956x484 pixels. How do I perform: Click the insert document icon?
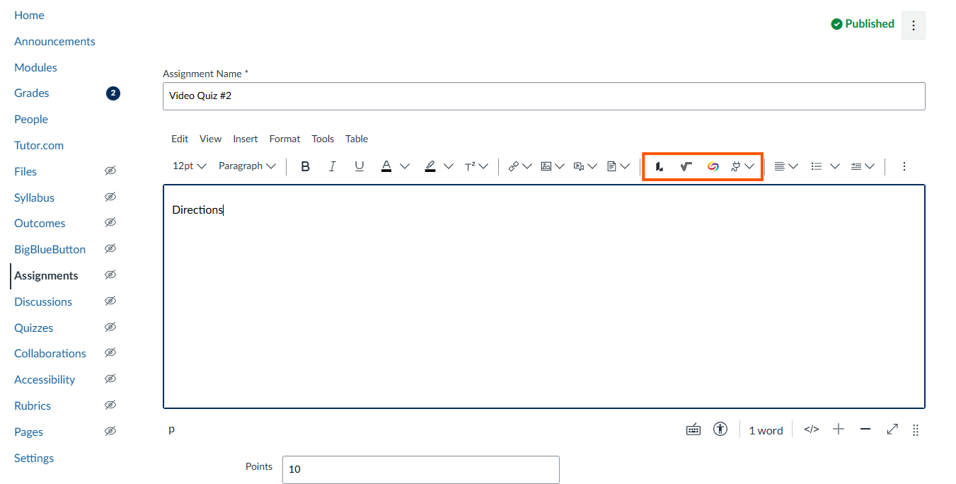(x=612, y=166)
